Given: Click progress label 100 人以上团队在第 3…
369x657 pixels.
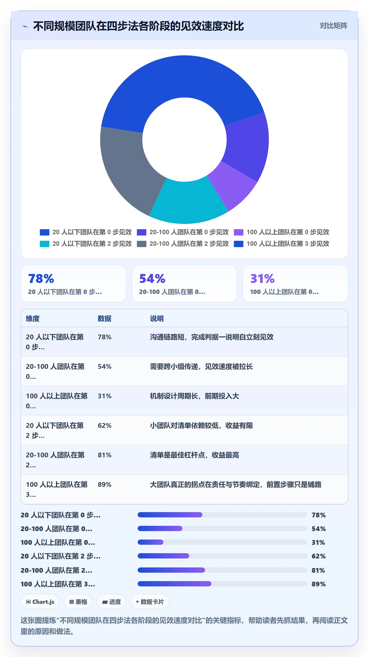Looking at the screenshot, I should click(58, 584).
